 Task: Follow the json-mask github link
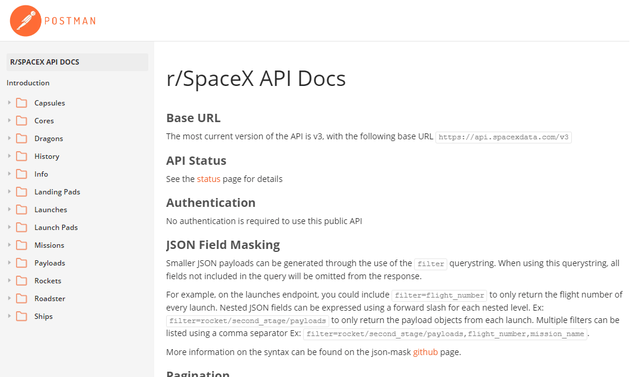point(425,352)
